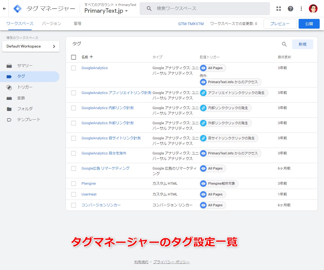
Task: Check the GoogleAnalytics アフィリエイトリンク計測 checkbox
Action: [74, 93]
